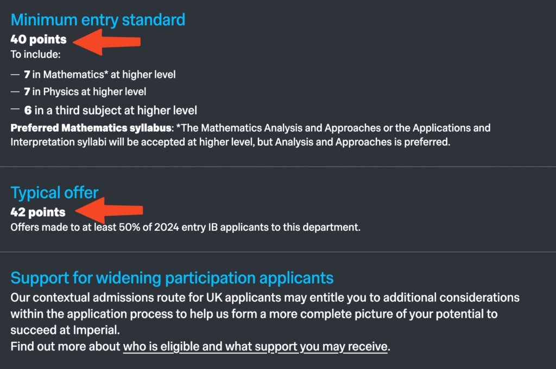The height and width of the screenshot is (369, 556).
Task: Click 'Find out more about' text
Action: [65, 346]
